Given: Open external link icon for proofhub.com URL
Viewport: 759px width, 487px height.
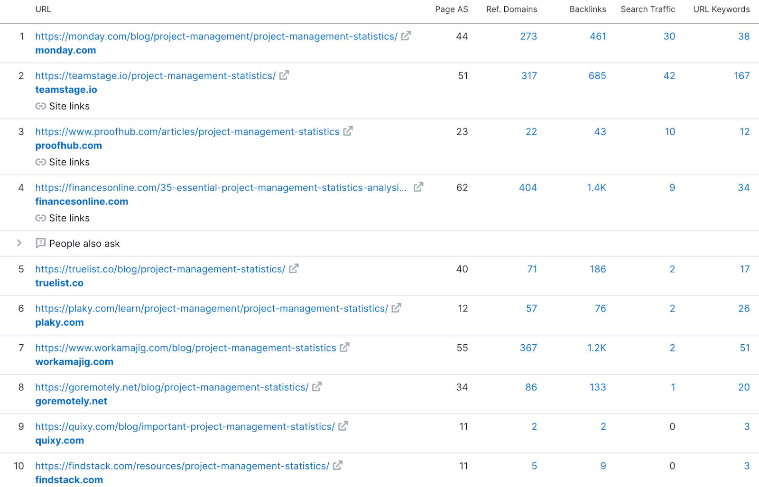Looking at the screenshot, I should [348, 131].
